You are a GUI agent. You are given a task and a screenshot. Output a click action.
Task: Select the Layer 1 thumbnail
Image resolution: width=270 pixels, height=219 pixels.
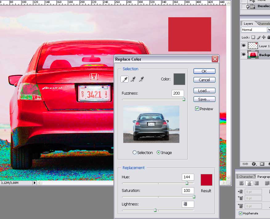(x=253, y=46)
